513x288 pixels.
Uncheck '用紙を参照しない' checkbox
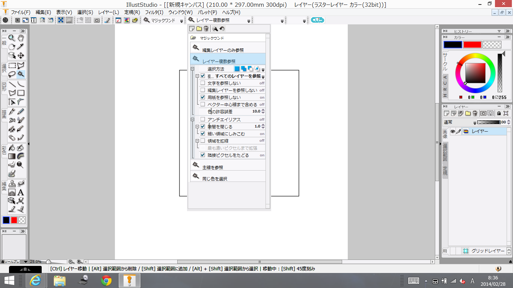pyautogui.click(x=203, y=97)
